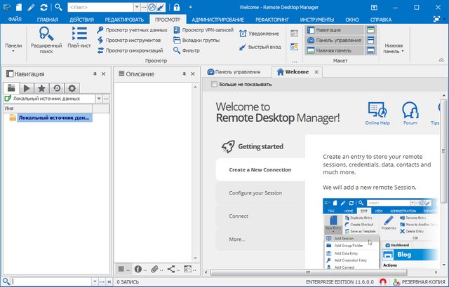Click the bottom search input field
The height and width of the screenshot is (287, 449).
tap(51, 282)
